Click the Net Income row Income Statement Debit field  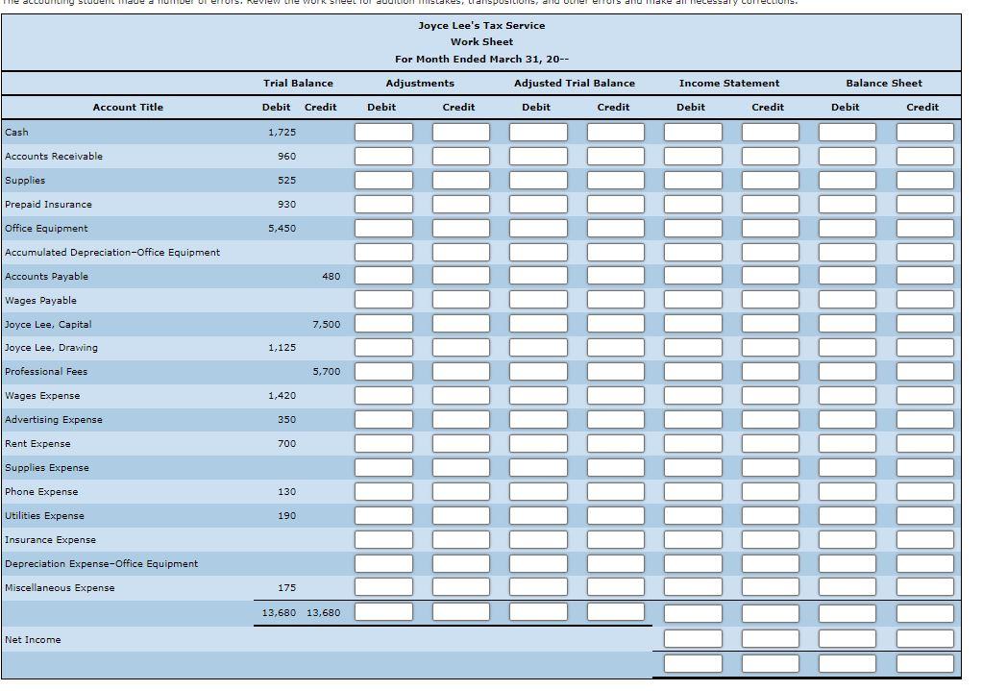[691, 638]
